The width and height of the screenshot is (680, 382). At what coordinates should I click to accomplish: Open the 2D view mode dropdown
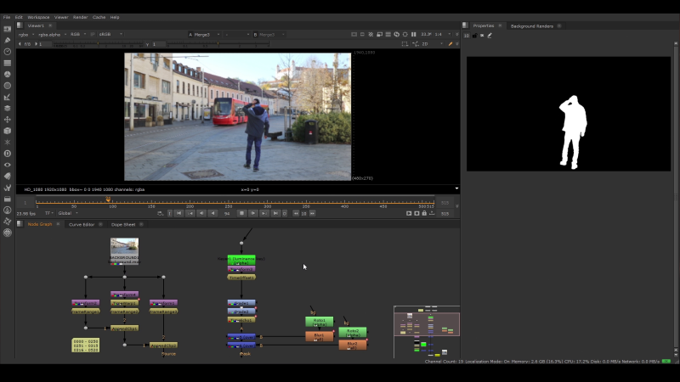[433, 44]
